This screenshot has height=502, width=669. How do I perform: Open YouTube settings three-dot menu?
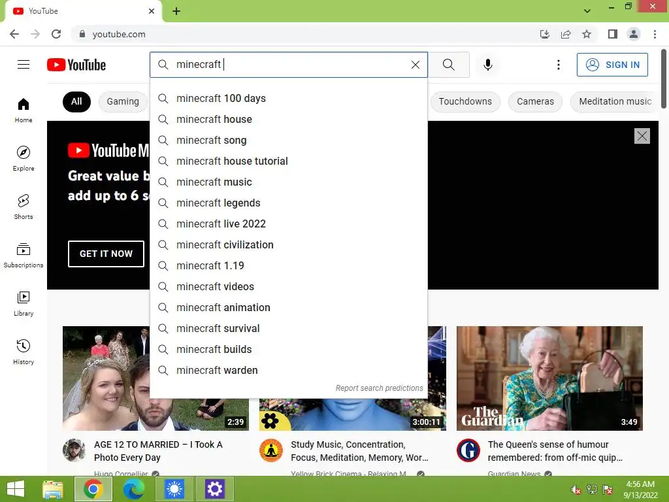[558, 65]
